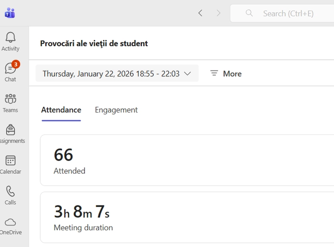This screenshot has width=334, height=247.
Task: Open the Calls section
Action: [10, 195]
